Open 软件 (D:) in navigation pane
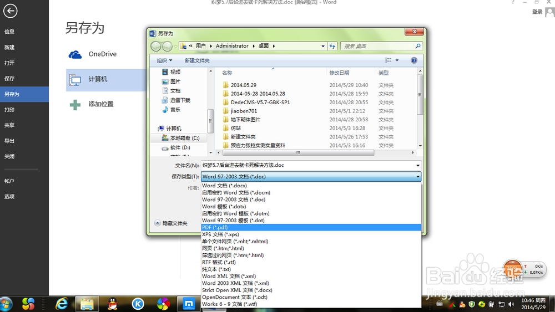The image size is (555, 312). point(176,148)
